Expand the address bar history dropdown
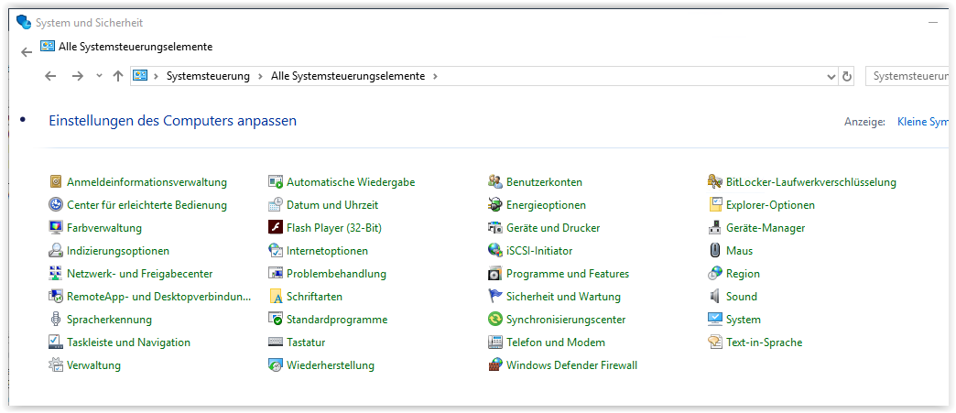The height and width of the screenshot is (413, 956). 831,77
